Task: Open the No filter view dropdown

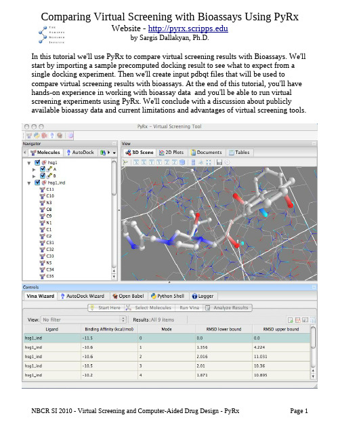Action: coord(83,320)
